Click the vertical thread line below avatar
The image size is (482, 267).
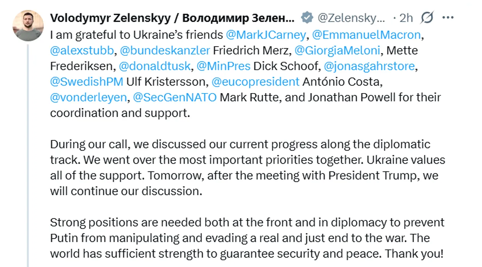(x=28, y=153)
